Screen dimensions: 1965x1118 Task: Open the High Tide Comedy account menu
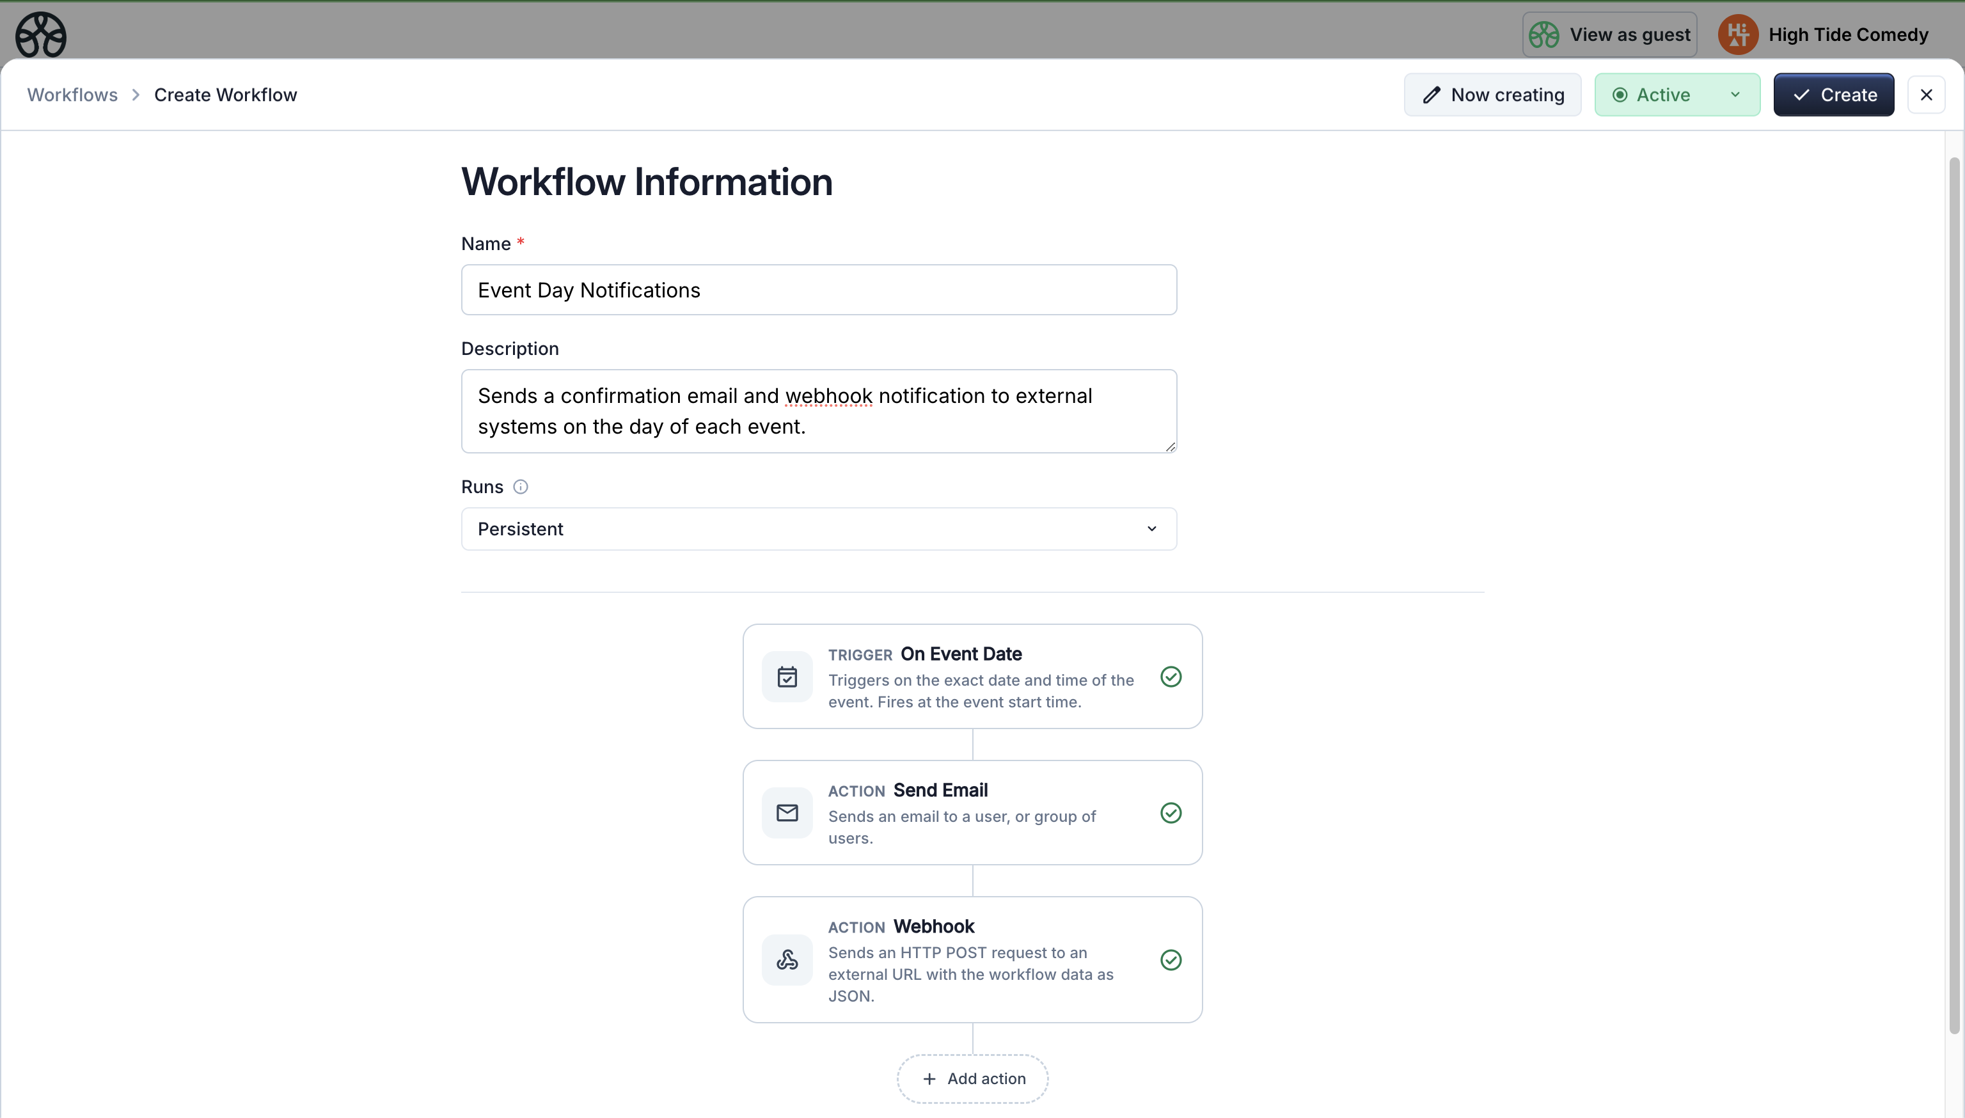1847,35
